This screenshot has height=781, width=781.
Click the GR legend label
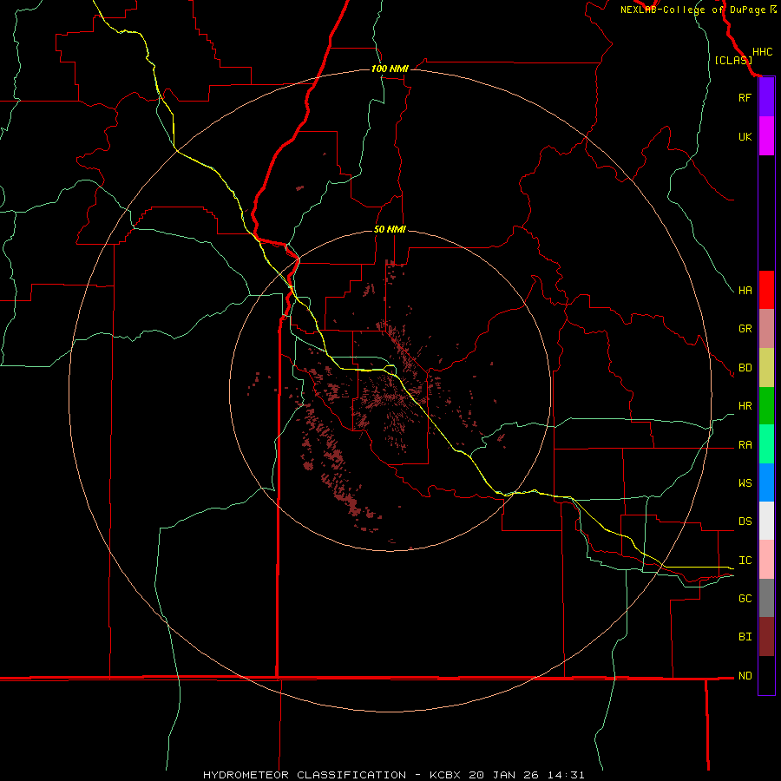point(745,329)
